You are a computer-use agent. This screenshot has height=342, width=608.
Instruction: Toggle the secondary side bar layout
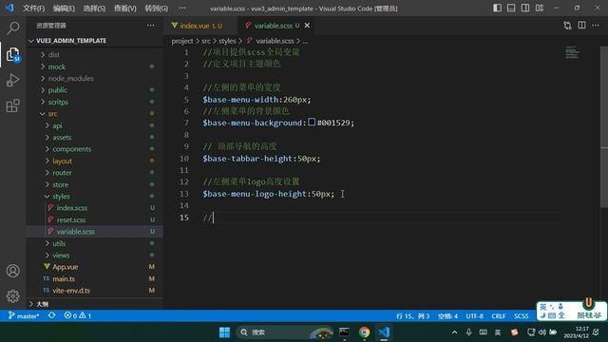coord(525,9)
